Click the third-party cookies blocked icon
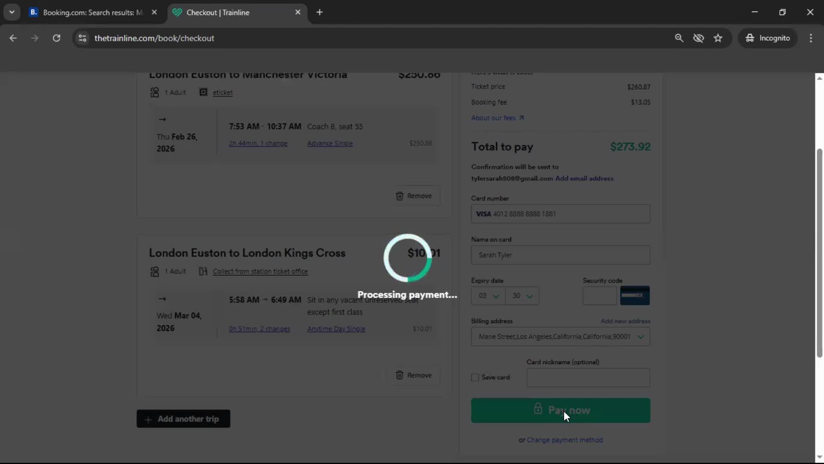 pos(699,38)
